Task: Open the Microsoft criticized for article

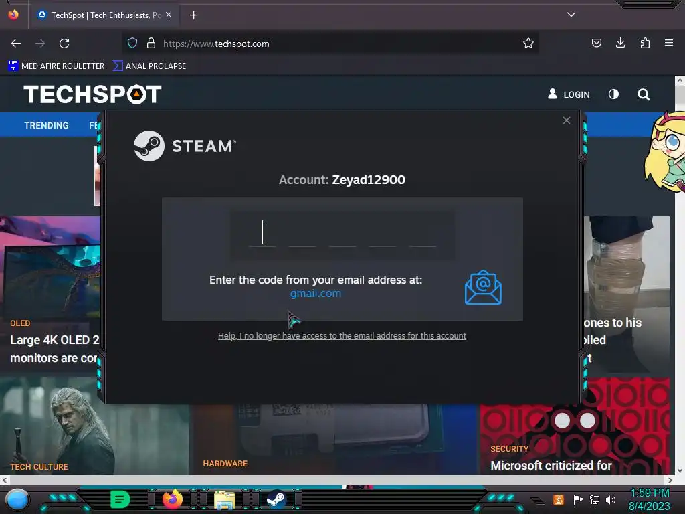Action: coord(551,466)
